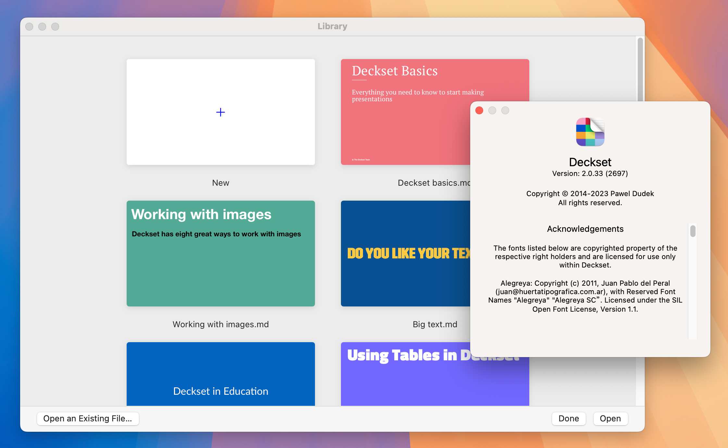Click the New presentation plus icon
Viewport: 728px width, 448px height.
pyautogui.click(x=220, y=112)
